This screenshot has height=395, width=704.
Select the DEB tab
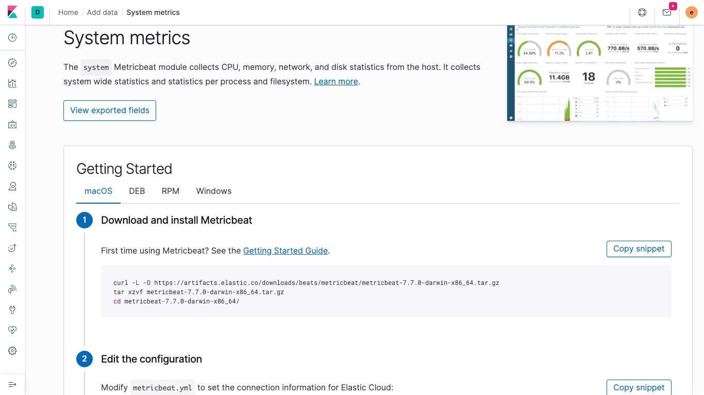coord(137,191)
